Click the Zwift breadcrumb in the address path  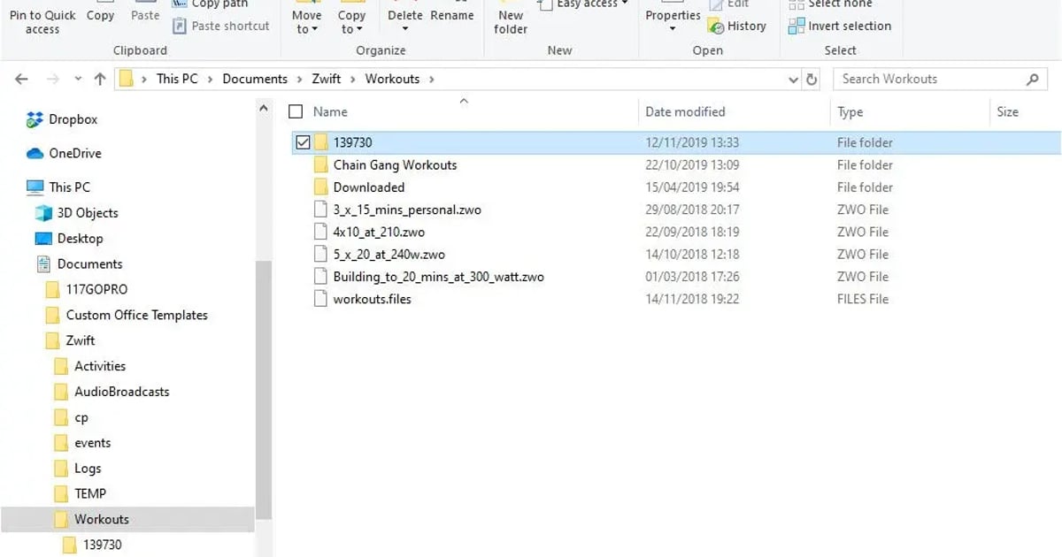[326, 79]
